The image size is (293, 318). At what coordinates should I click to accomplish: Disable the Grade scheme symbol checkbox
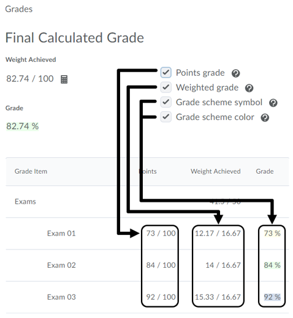click(x=166, y=102)
